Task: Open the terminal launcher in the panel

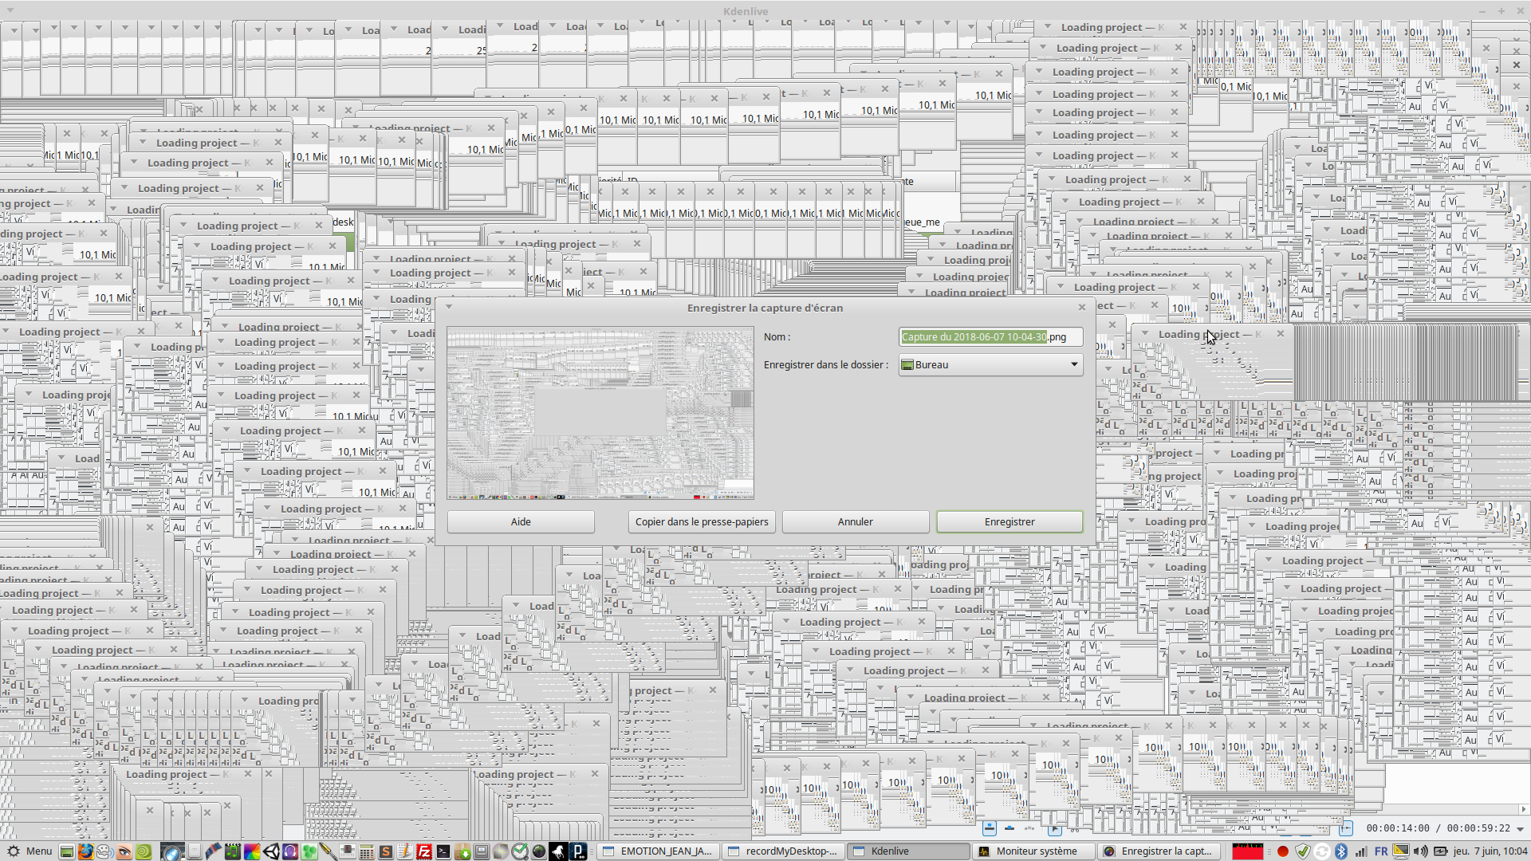Action: pyautogui.click(x=443, y=851)
